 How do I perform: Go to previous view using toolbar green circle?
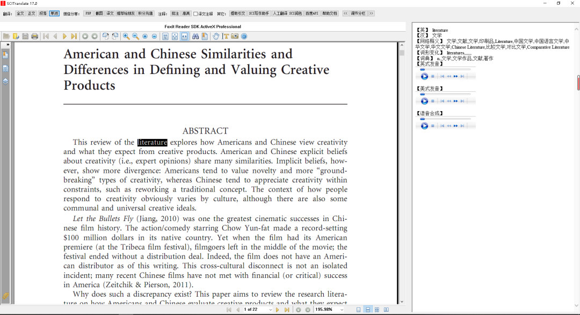(85, 36)
